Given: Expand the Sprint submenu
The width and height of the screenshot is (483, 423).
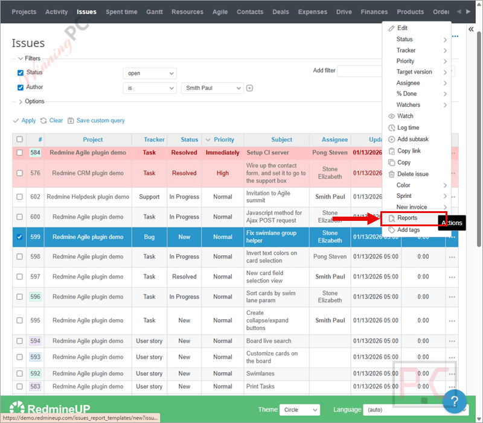Looking at the screenshot, I should 417,196.
